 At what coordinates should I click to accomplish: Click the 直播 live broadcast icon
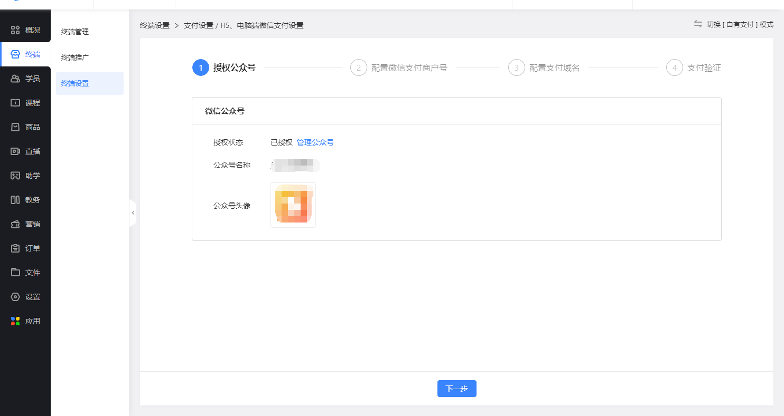point(15,151)
